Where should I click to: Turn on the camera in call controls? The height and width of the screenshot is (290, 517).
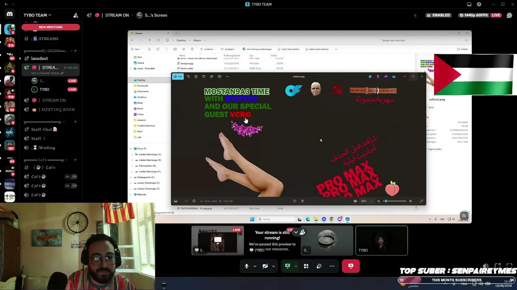click(x=265, y=266)
